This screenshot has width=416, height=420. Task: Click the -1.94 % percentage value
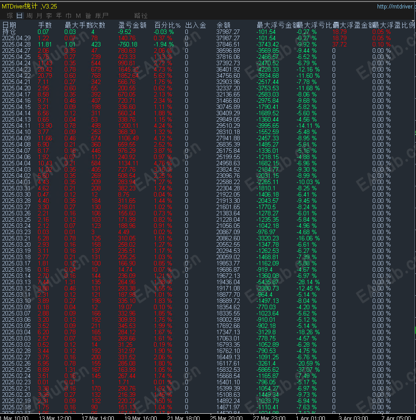tap(163, 44)
